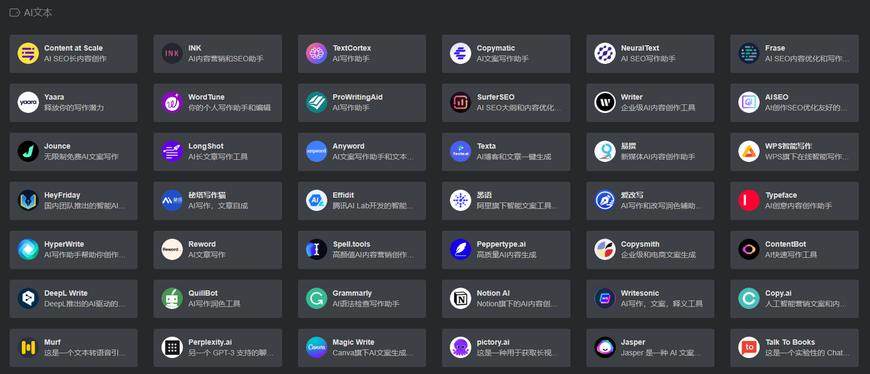Click the Yaara logo icon
Screen dimensions: 870x374
(x=28, y=103)
